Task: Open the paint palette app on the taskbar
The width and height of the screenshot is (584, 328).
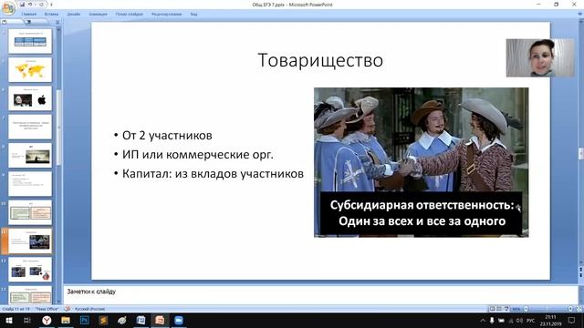Action: [x=121, y=320]
